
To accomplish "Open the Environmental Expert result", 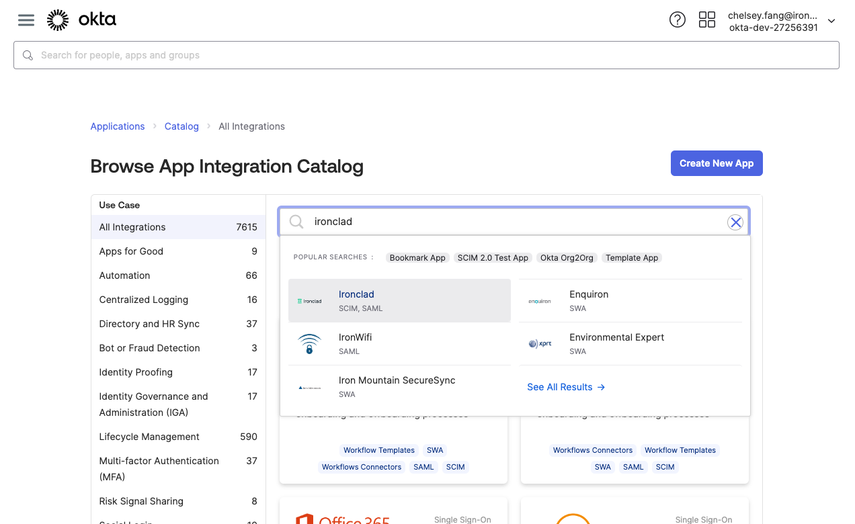I will coord(630,344).
